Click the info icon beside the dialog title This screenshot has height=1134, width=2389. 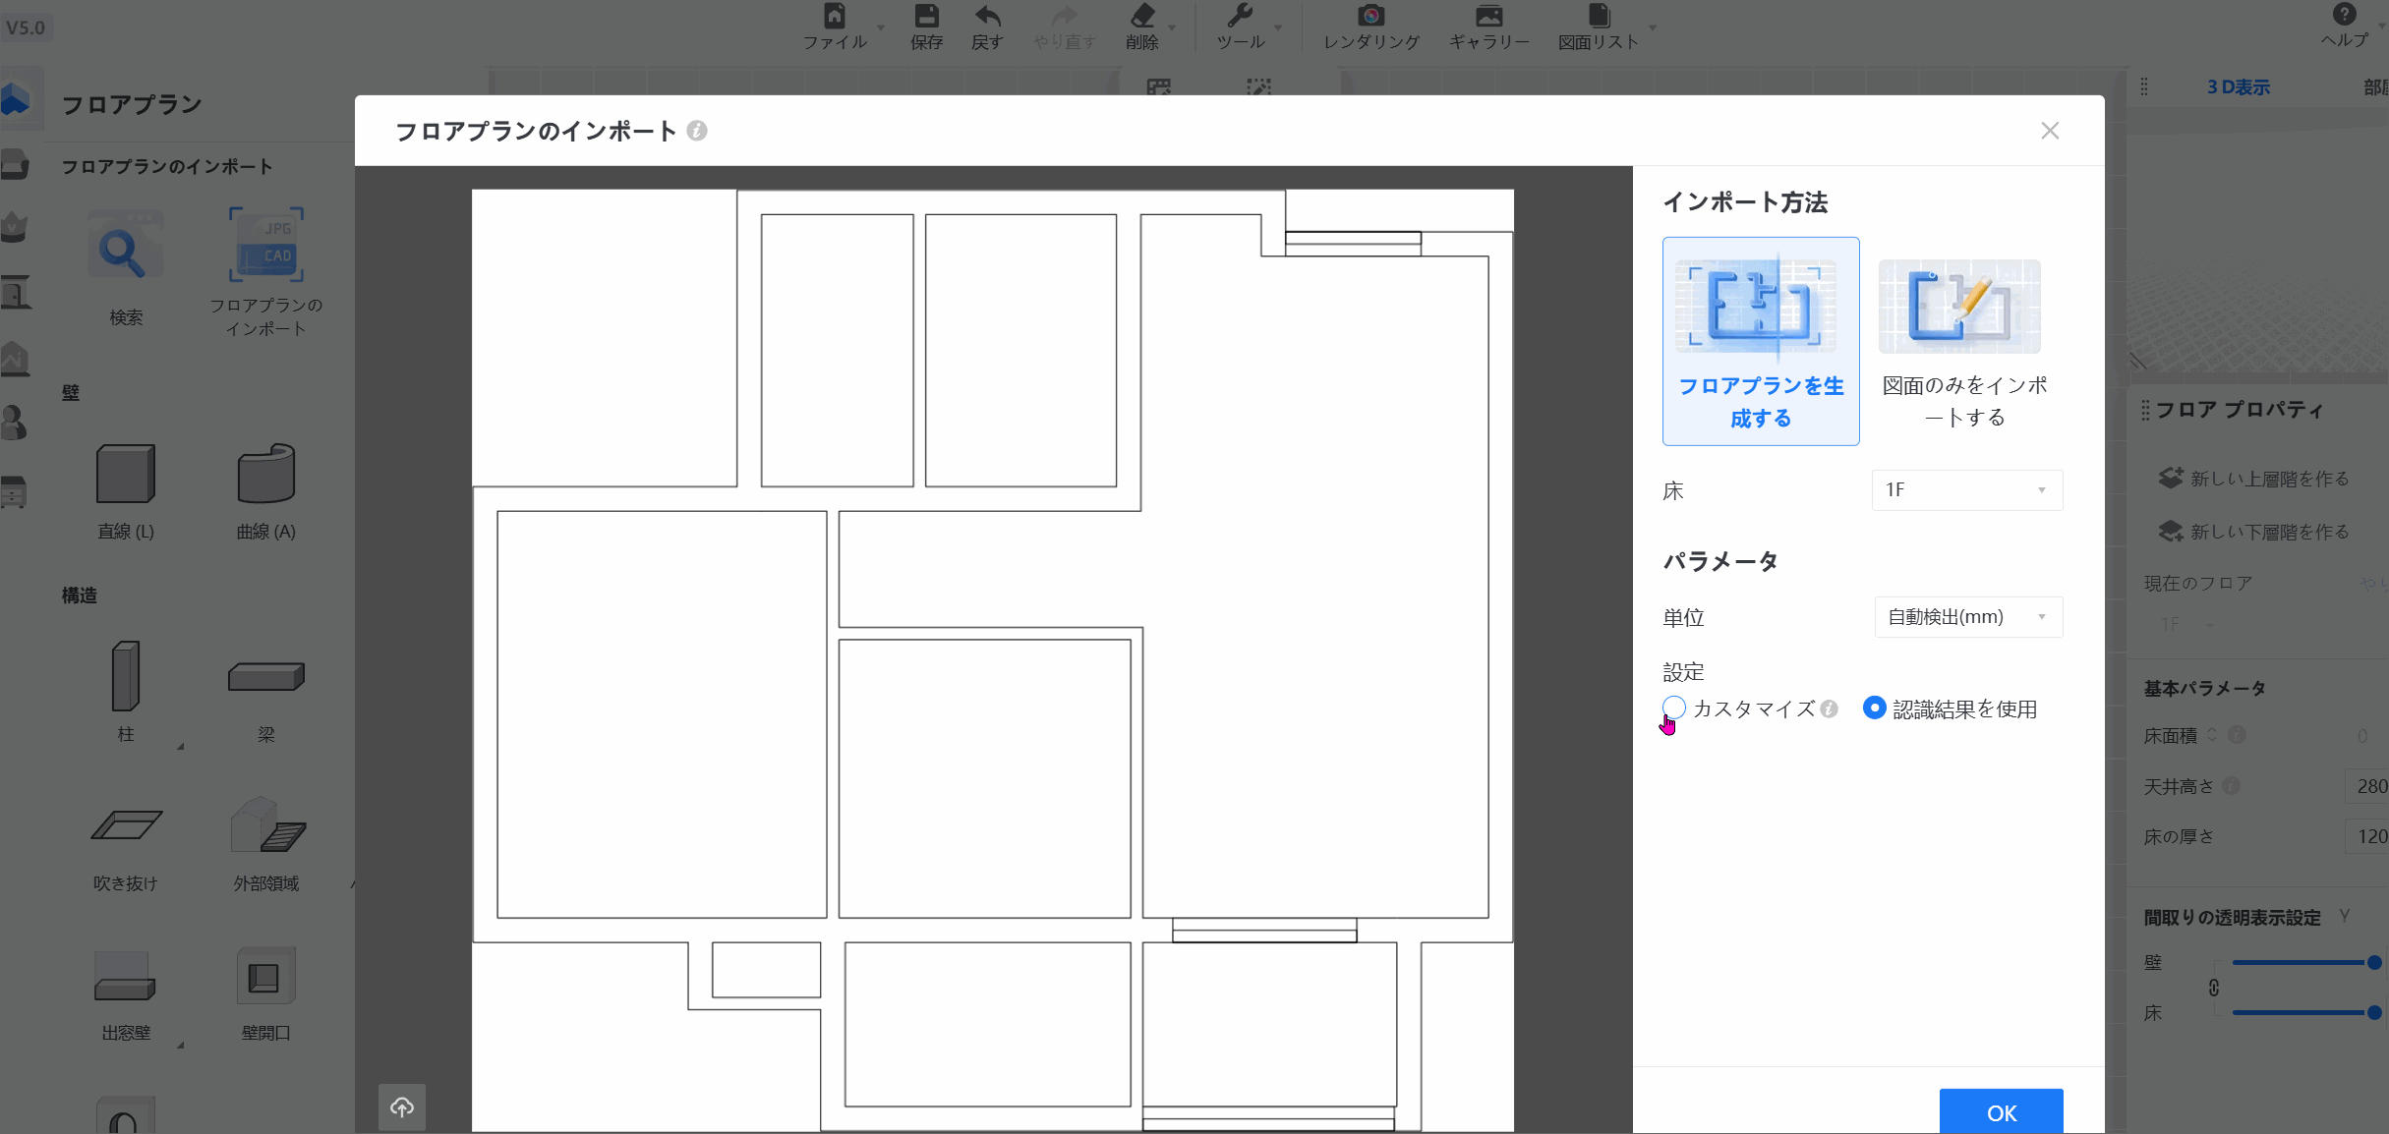click(x=697, y=131)
